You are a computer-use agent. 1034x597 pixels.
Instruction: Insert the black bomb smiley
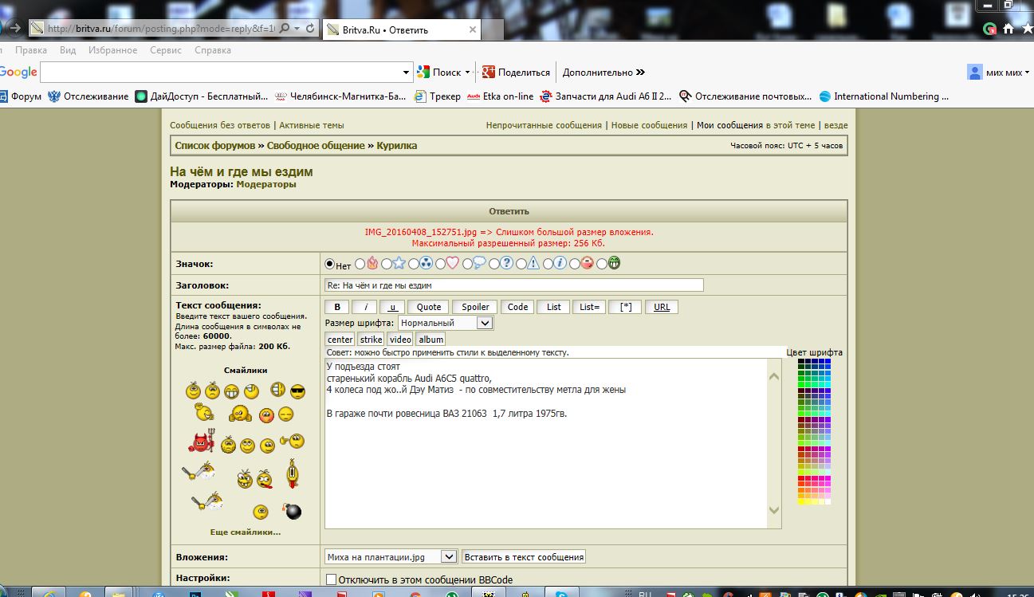click(x=293, y=511)
